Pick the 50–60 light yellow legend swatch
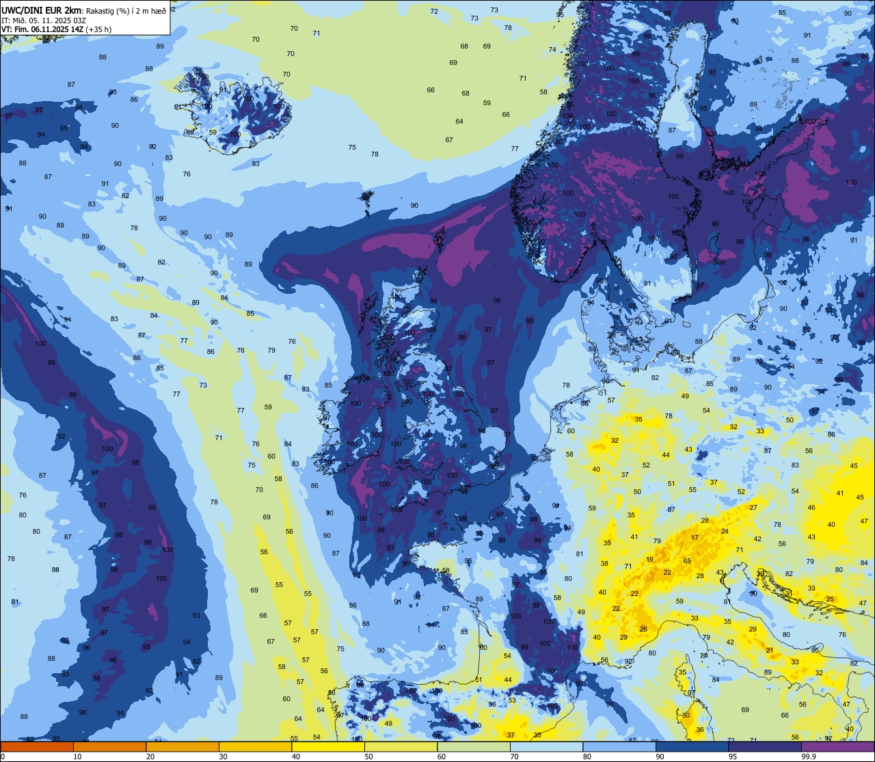Image resolution: width=875 pixels, height=762 pixels. point(401,746)
